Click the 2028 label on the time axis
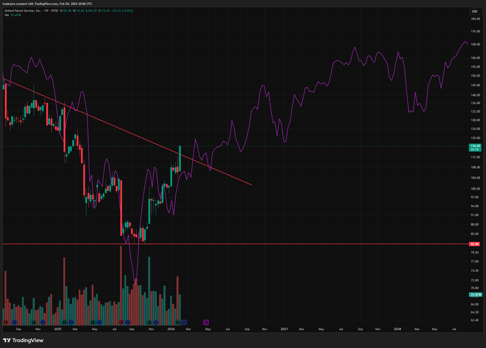This screenshot has height=348, width=486. (x=397, y=329)
